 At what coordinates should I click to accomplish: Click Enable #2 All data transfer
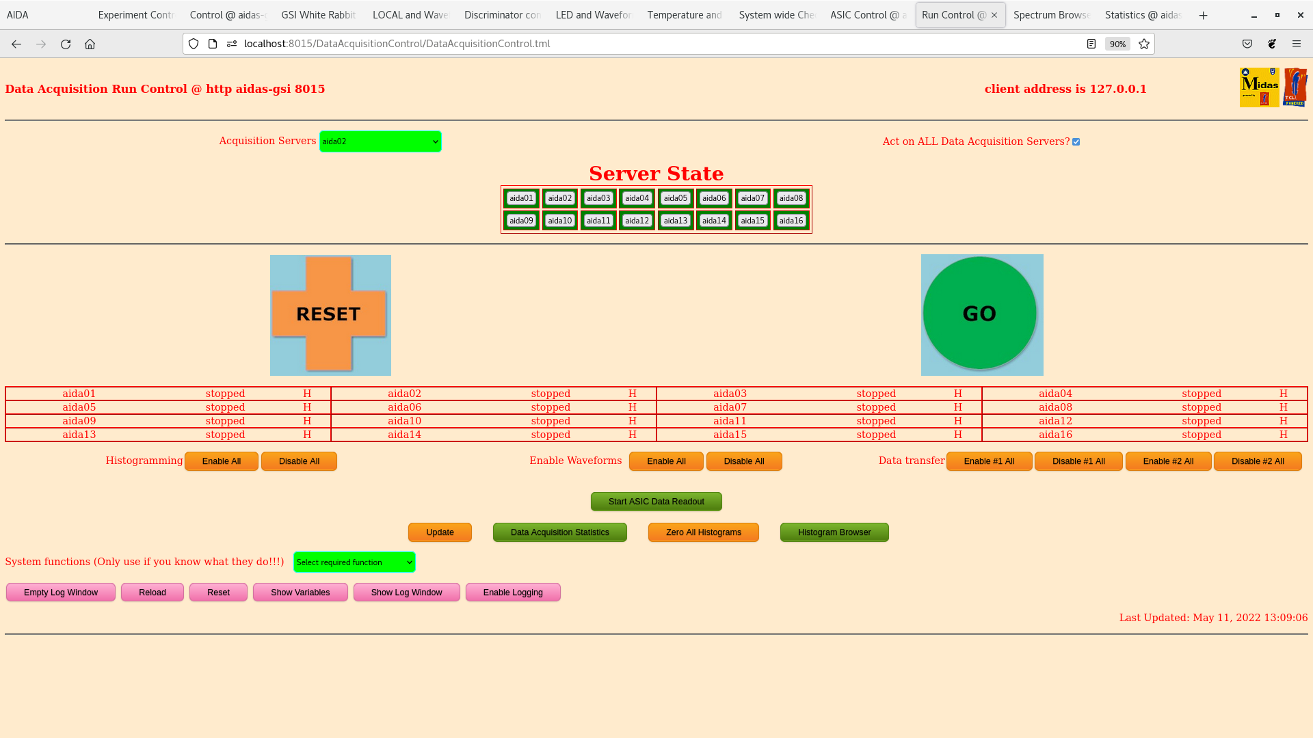(x=1168, y=461)
